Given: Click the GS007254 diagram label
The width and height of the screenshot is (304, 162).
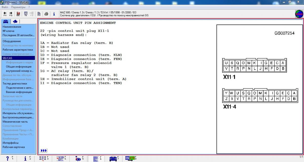Looking at the screenshot, I should point(284,33).
